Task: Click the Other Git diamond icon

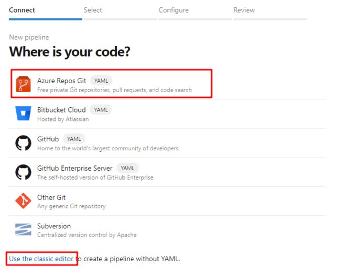Action: pyautogui.click(x=23, y=200)
